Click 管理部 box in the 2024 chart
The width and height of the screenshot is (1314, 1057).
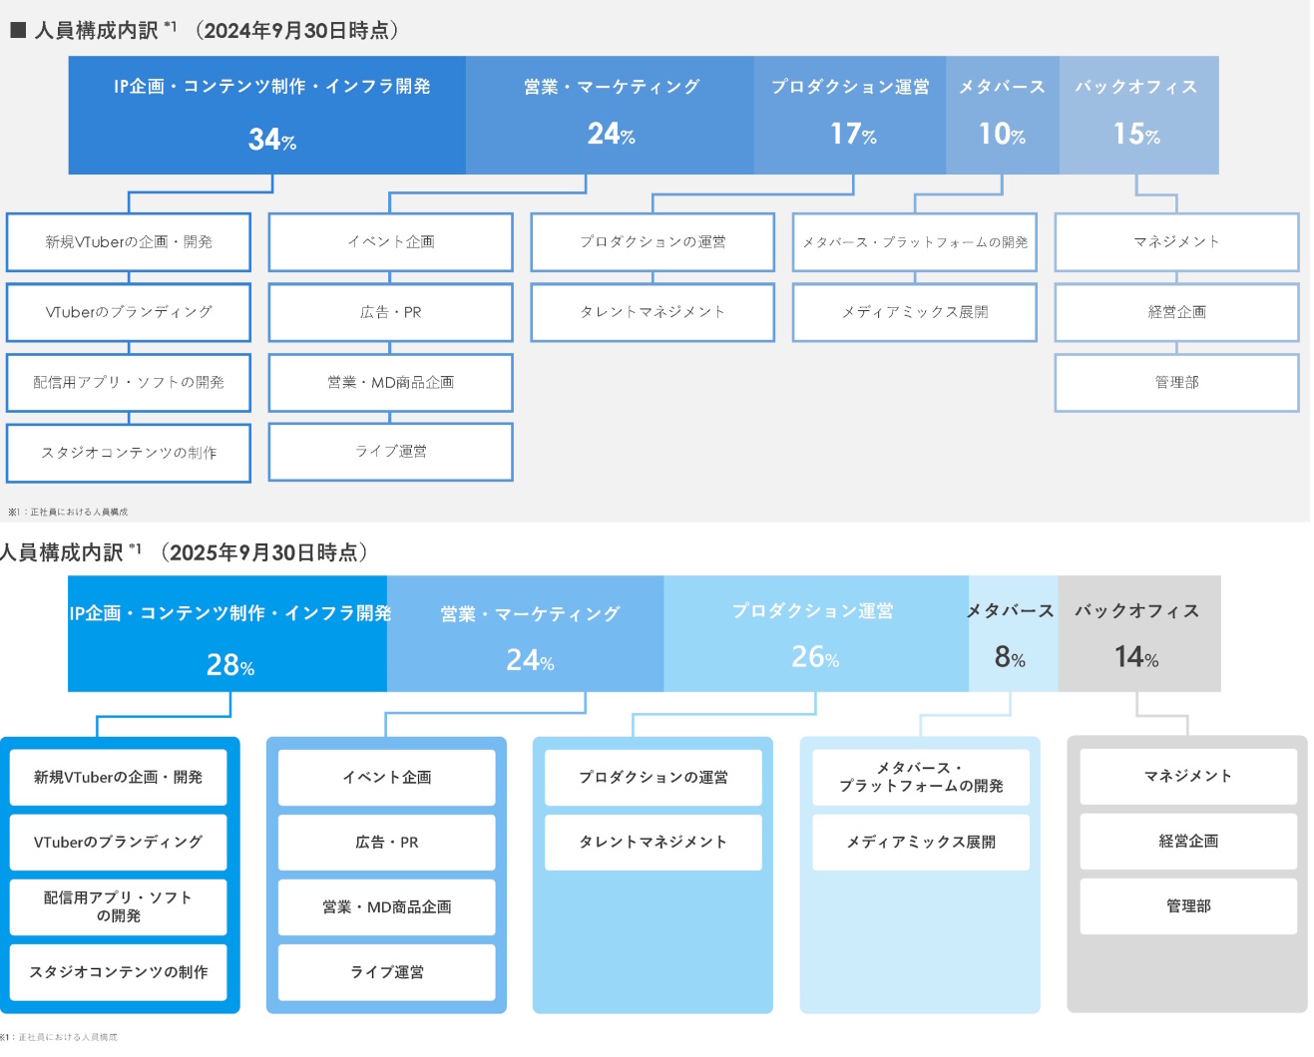[1176, 383]
